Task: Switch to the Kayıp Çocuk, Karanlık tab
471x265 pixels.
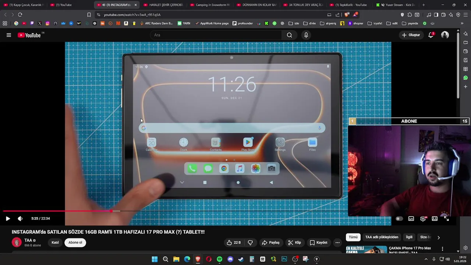Action: pos(24,5)
